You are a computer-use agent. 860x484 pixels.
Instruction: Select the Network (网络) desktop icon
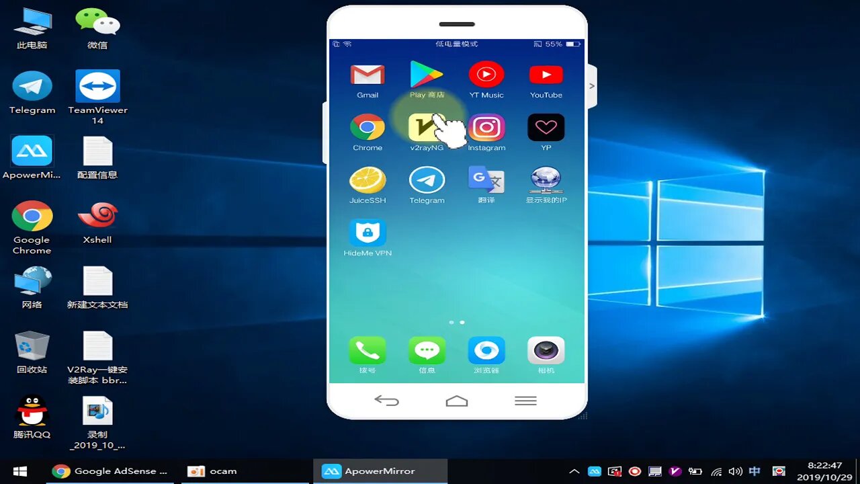pyautogui.click(x=32, y=287)
